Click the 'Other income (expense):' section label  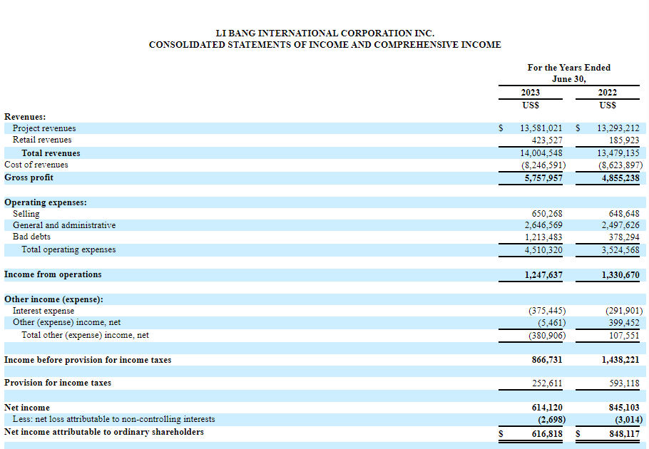coord(53,299)
